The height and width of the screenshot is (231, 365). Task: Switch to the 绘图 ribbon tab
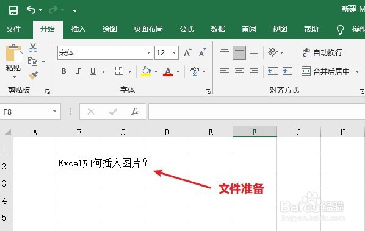[110, 29]
